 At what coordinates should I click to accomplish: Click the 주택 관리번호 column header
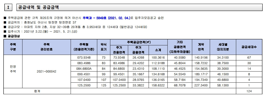46,47
